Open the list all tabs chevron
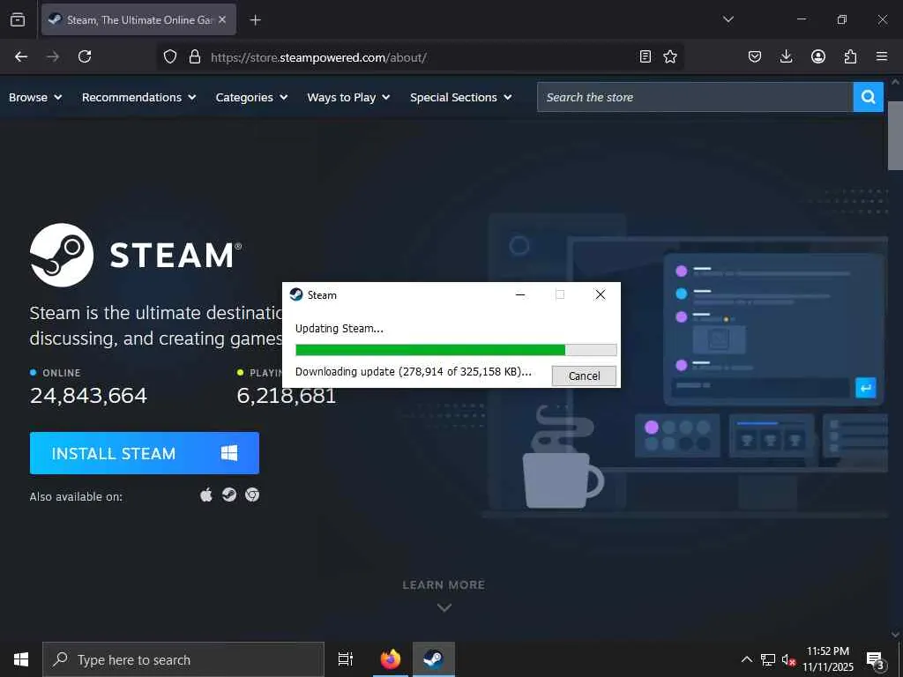Image resolution: width=903 pixels, height=677 pixels. point(728,19)
